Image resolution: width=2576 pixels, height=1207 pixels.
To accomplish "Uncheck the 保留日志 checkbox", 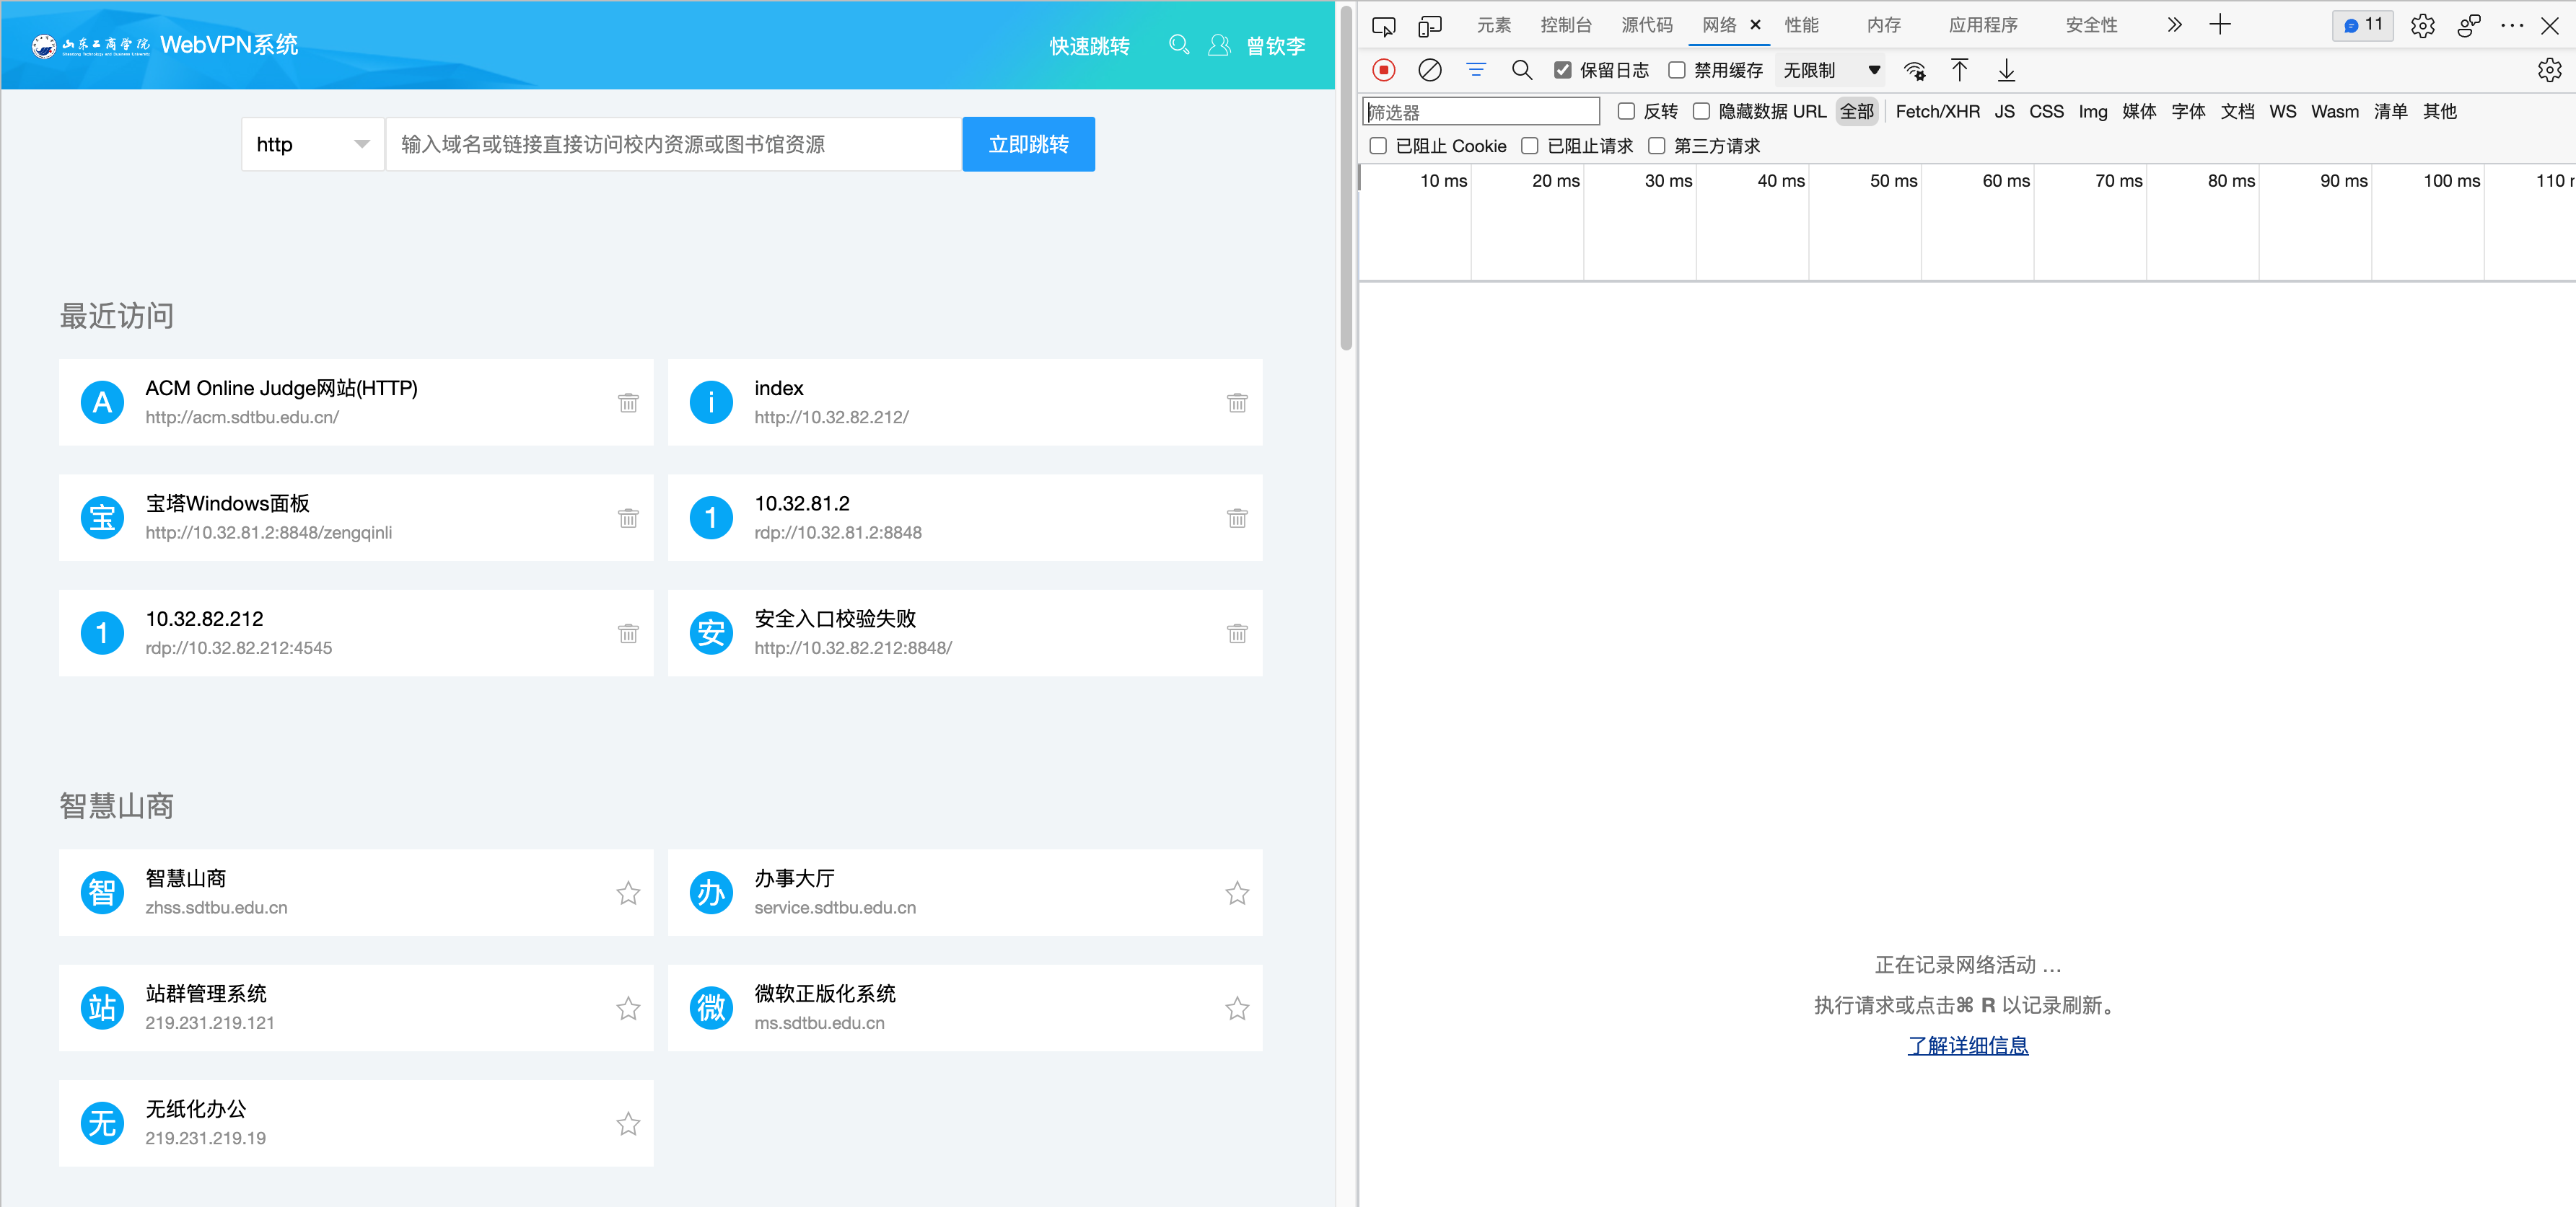I will tap(1563, 70).
